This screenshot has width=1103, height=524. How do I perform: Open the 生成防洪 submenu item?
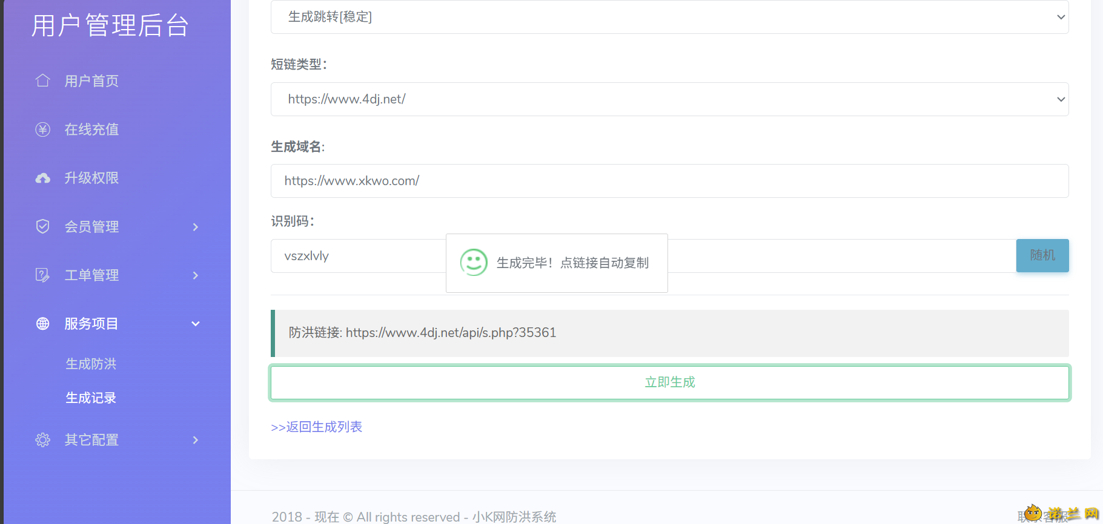pyautogui.click(x=91, y=364)
